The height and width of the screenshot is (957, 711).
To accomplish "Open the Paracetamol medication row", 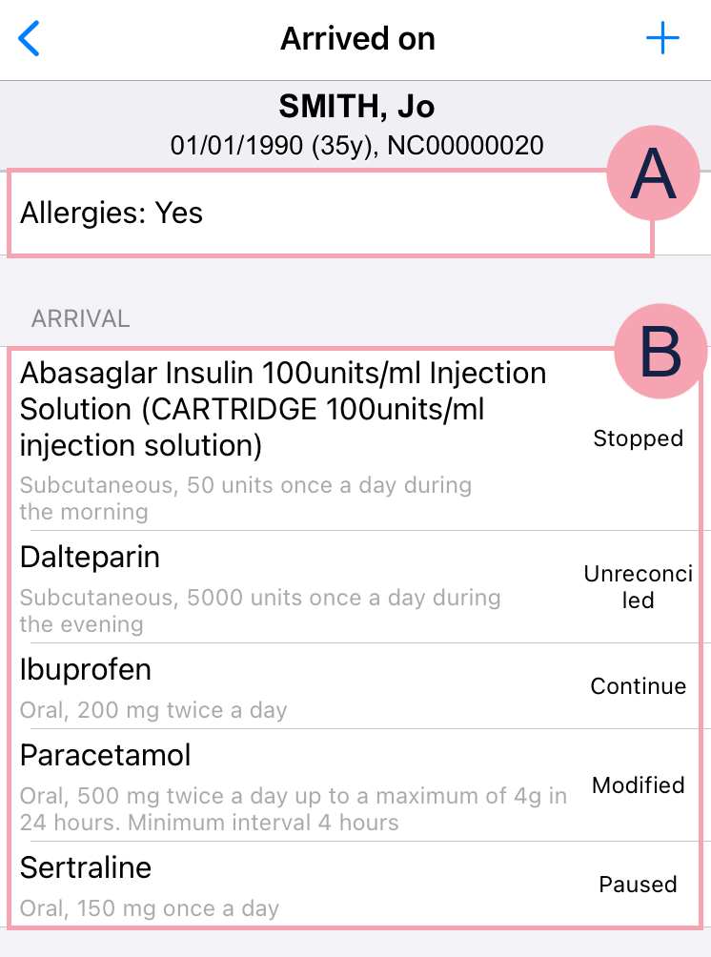I will click(355, 784).
